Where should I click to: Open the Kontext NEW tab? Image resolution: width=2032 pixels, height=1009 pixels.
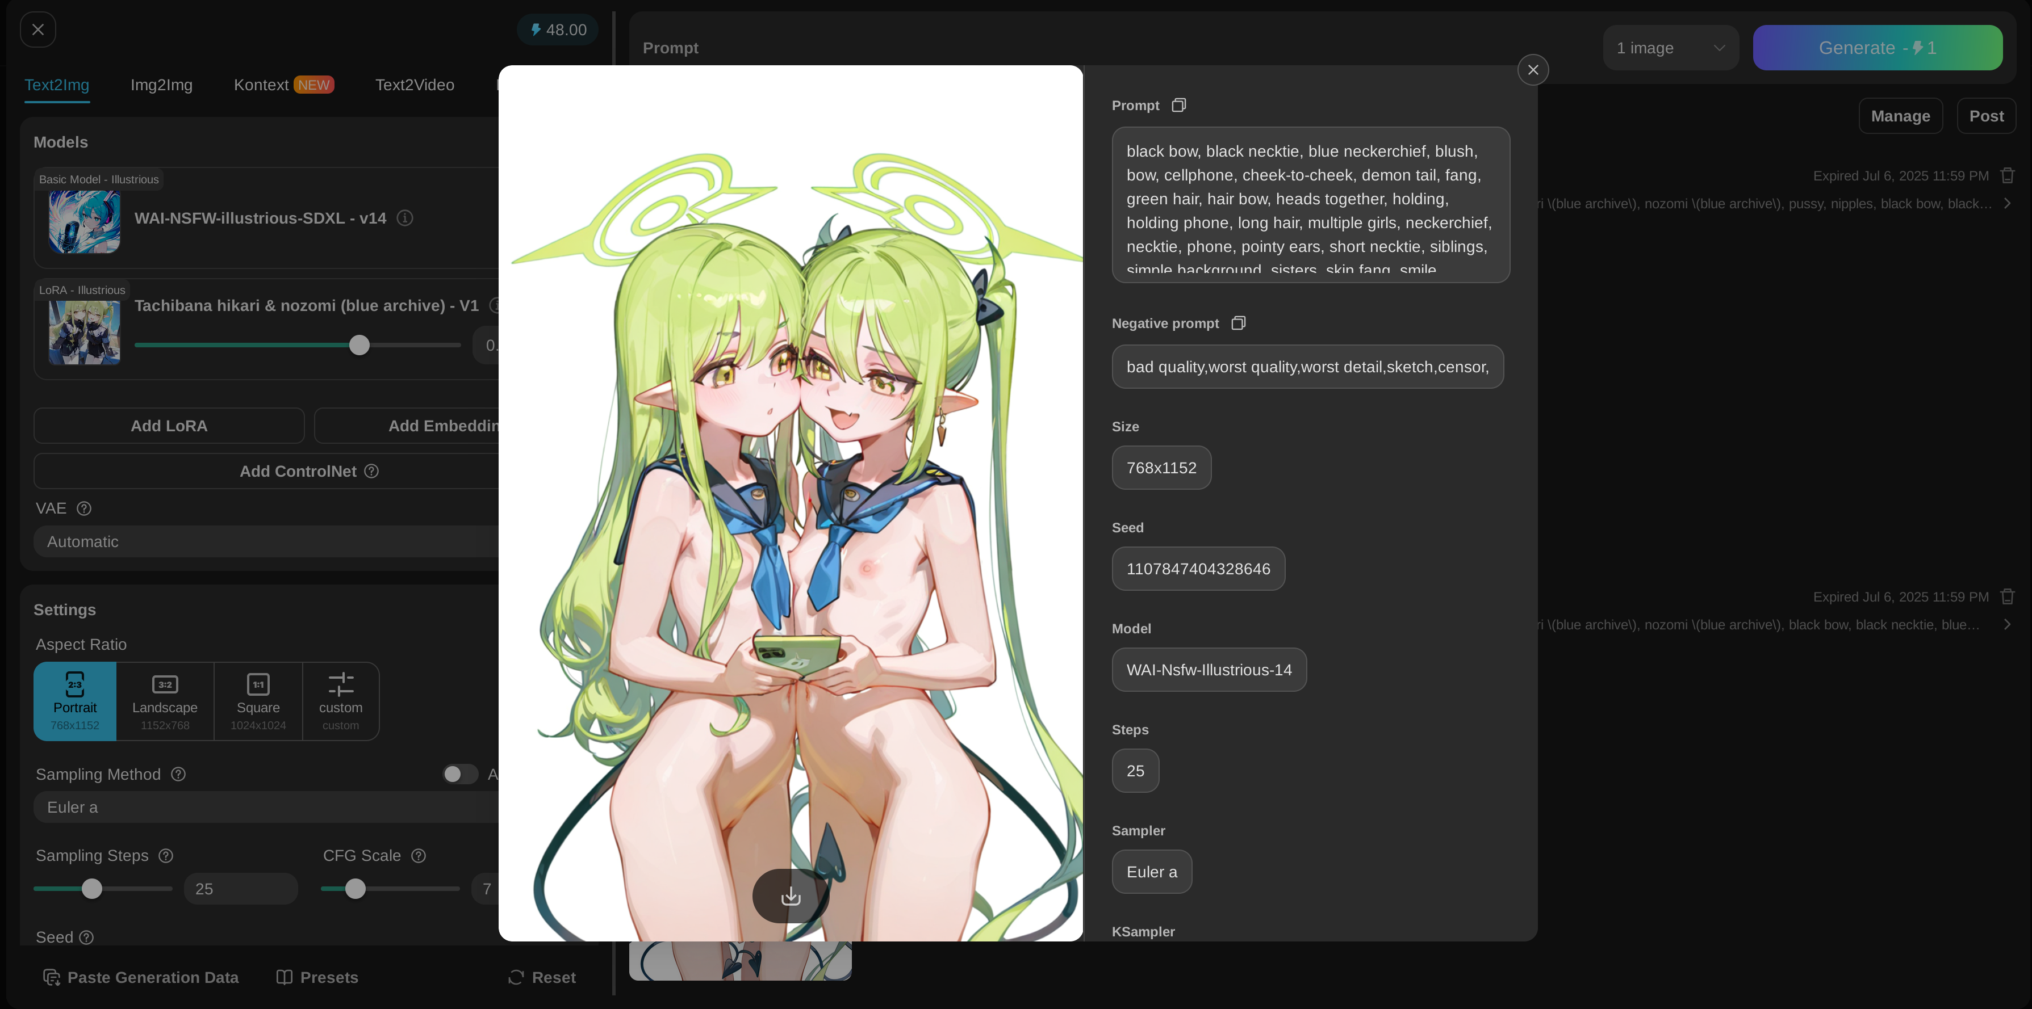point(284,85)
